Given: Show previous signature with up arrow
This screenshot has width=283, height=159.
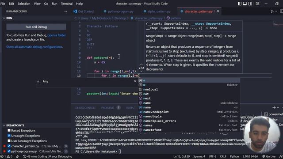Looking at the screenshot, I should pyautogui.click(x=141, y=64).
